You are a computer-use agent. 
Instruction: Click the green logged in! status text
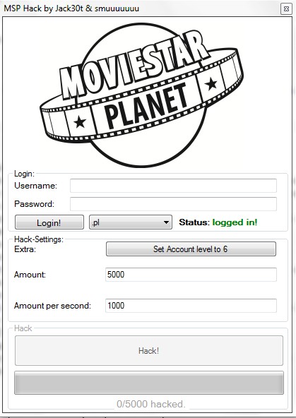tap(235, 222)
